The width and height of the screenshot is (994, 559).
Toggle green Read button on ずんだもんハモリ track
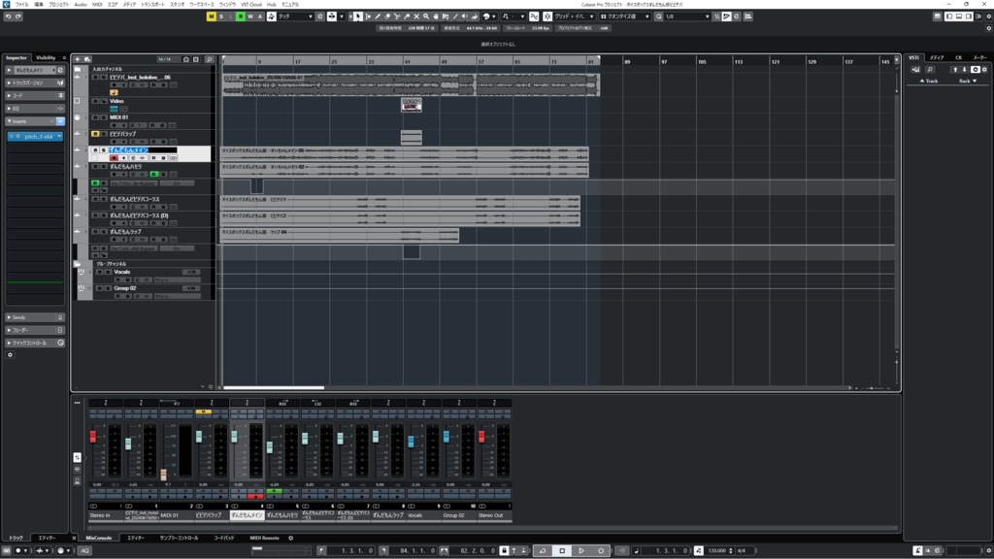(154, 175)
